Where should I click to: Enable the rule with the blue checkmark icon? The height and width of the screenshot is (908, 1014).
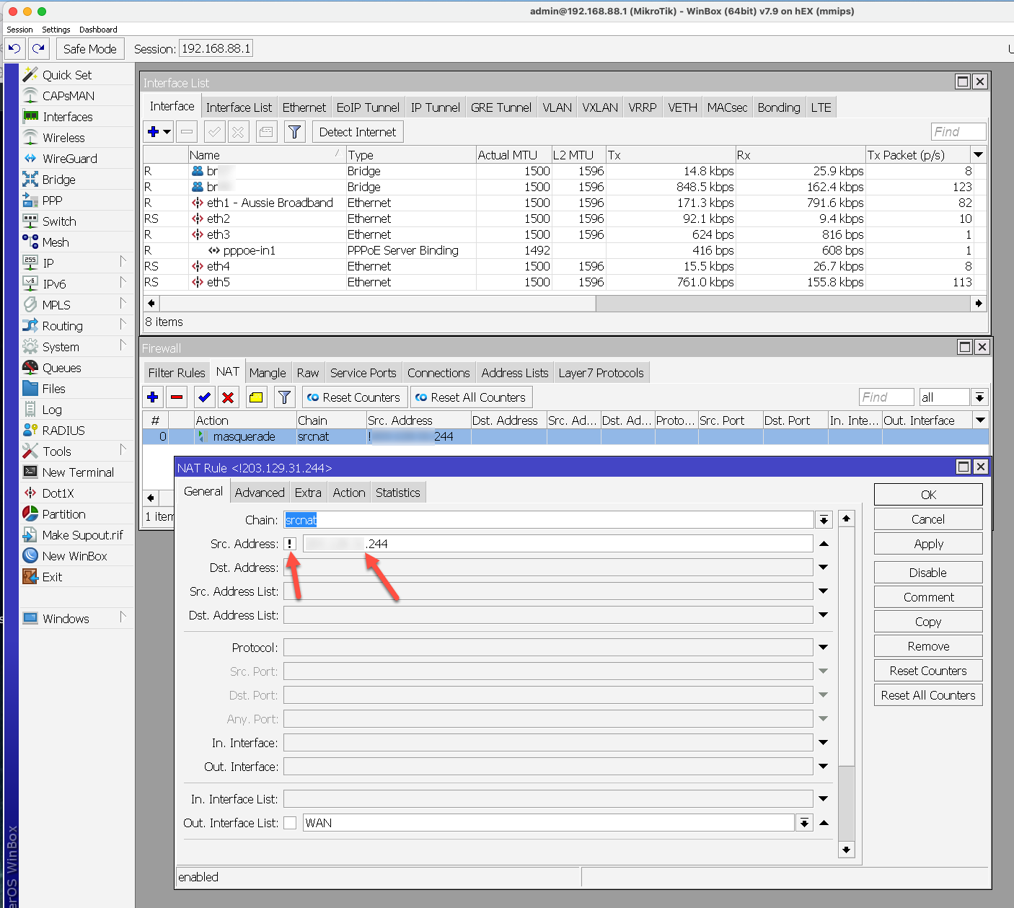click(204, 397)
